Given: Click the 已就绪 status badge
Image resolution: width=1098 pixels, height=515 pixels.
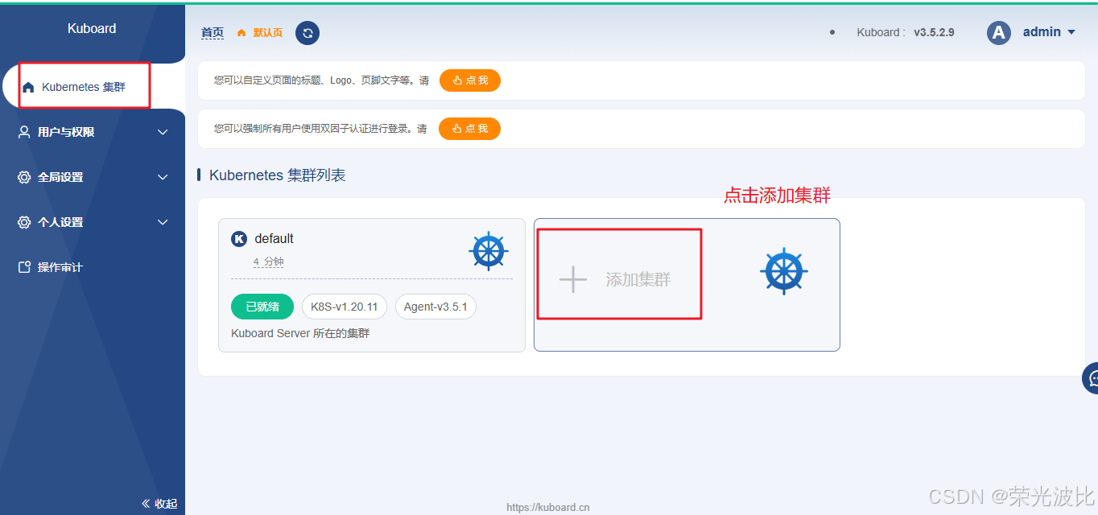Looking at the screenshot, I should [262, 307].
